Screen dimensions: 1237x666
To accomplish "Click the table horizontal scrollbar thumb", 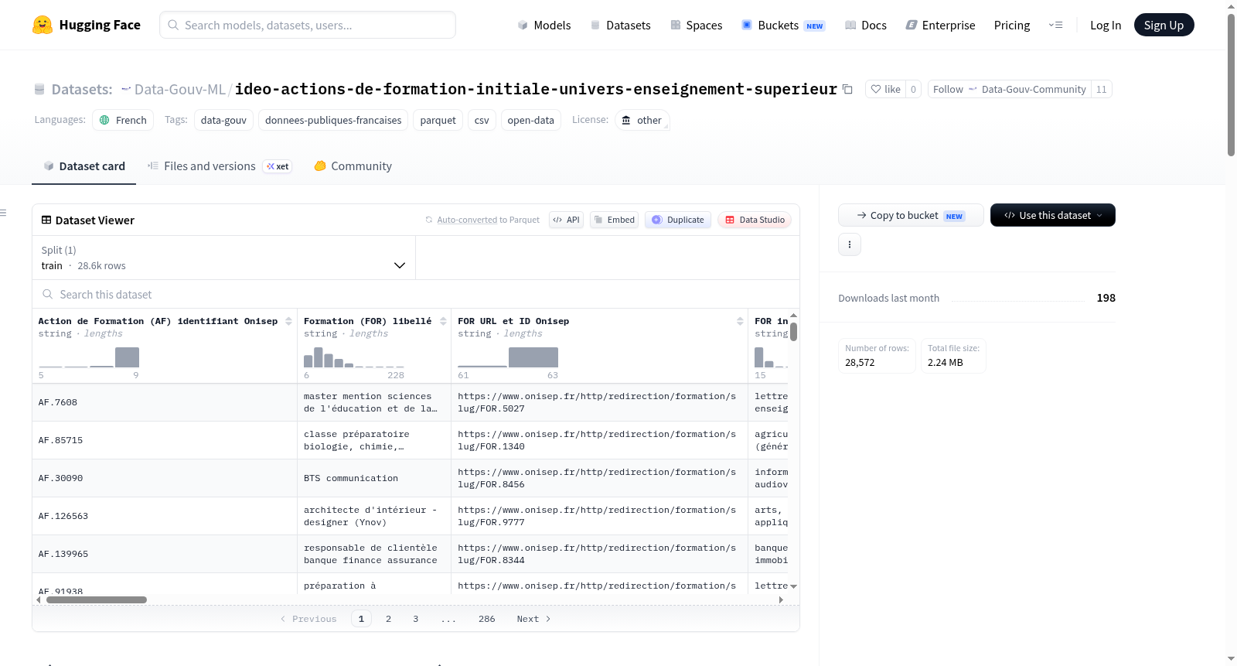I will [x=97, y=599].
